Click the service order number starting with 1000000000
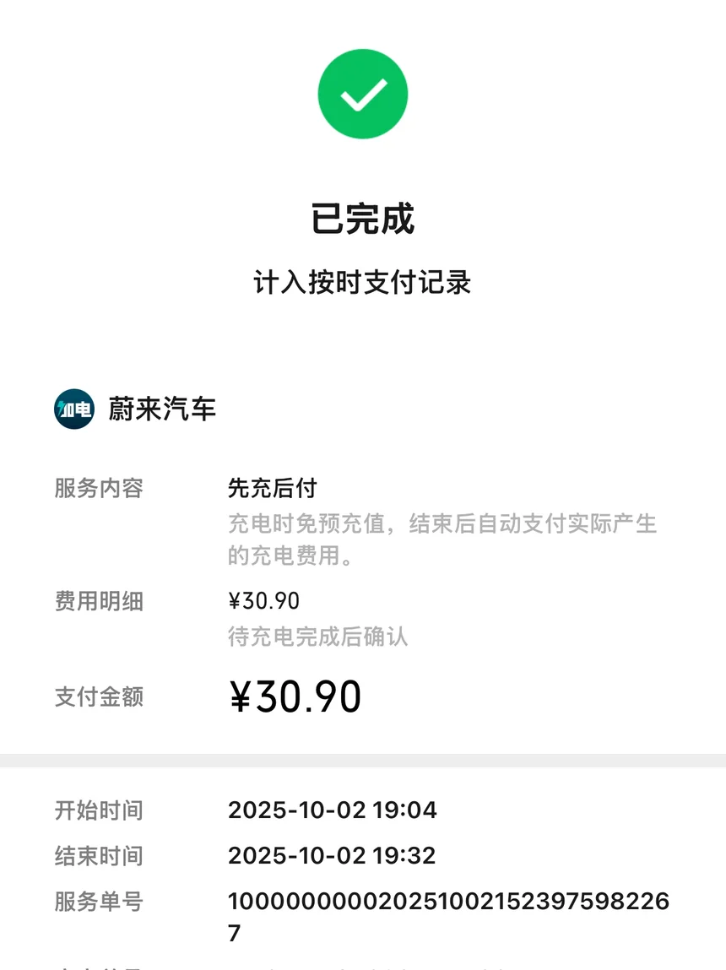Image resolution: width=726 pixels, height=970 pixels. pyautogui.click(x=447, y=902)
